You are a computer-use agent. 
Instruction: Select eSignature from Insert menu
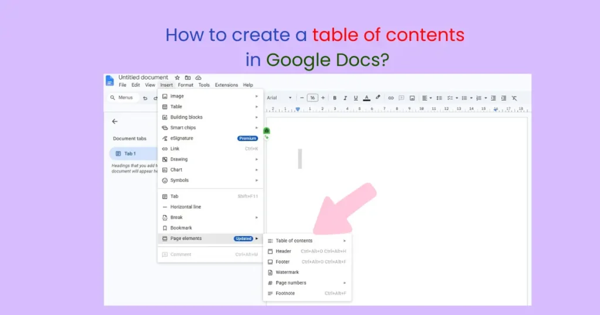pyautogui.click(x=210, y=138)
